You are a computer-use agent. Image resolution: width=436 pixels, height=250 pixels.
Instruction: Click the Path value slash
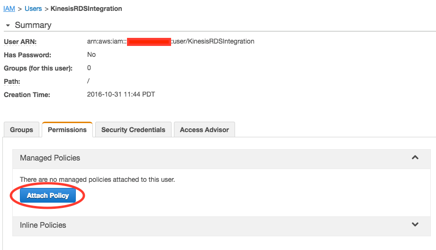click(x=89, y=81)
